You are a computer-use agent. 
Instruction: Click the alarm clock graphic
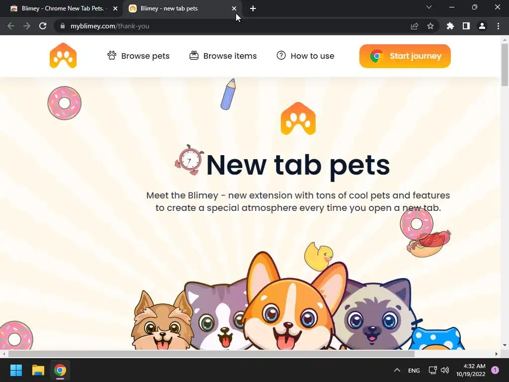(189, 160)
